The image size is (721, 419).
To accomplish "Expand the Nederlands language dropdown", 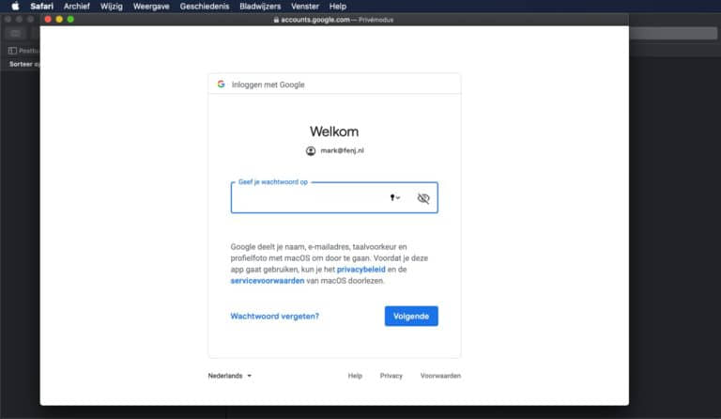I will click(230, 376).
